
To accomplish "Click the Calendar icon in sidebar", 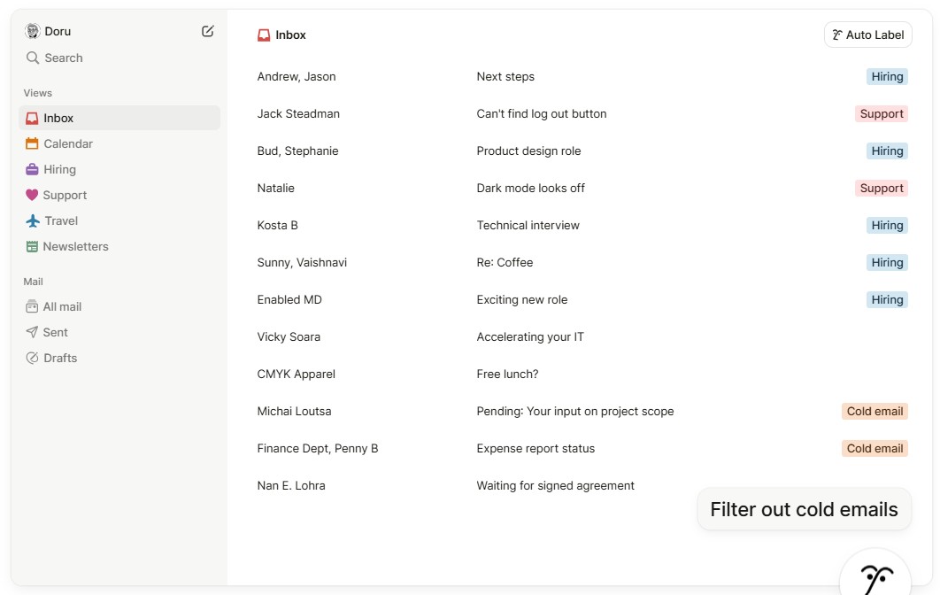I will click(x=32, y=143).
